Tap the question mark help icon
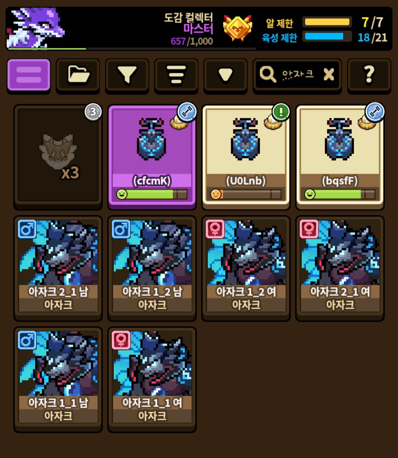The image size is (398, 458). coord(369,75)
